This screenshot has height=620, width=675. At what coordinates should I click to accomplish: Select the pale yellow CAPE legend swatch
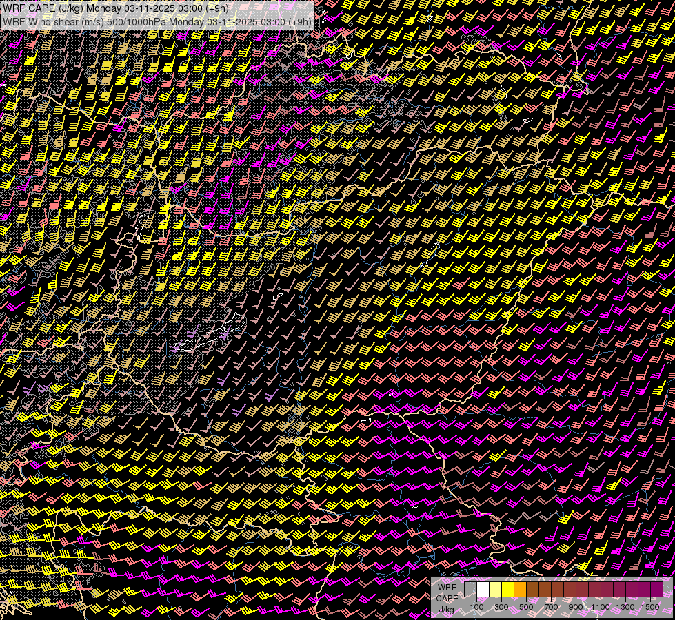(x=495, y=590)
